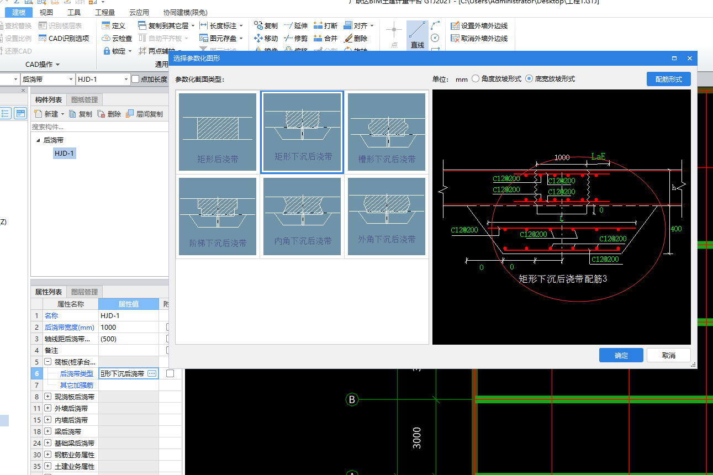Open the 对齐 align tool
Image resolution: width=713 pixels, height=475 pixels.
pos(358,25)
